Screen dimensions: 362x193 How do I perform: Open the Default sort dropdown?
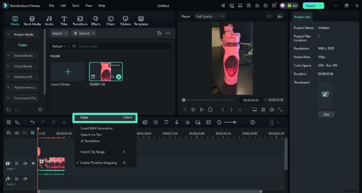[59, 46]
